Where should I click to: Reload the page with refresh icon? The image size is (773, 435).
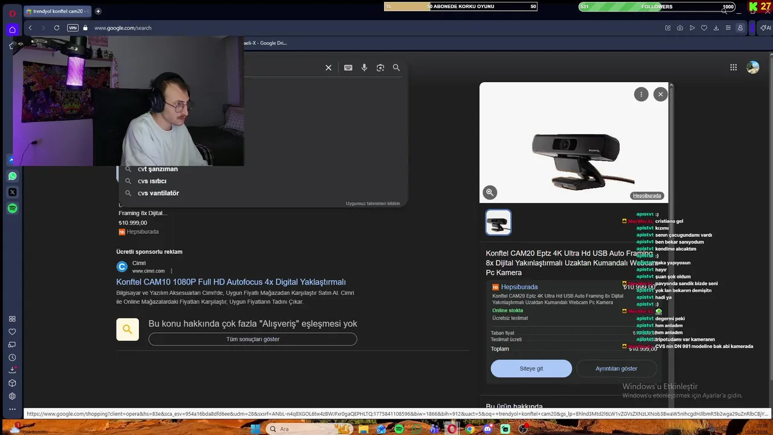57,28
